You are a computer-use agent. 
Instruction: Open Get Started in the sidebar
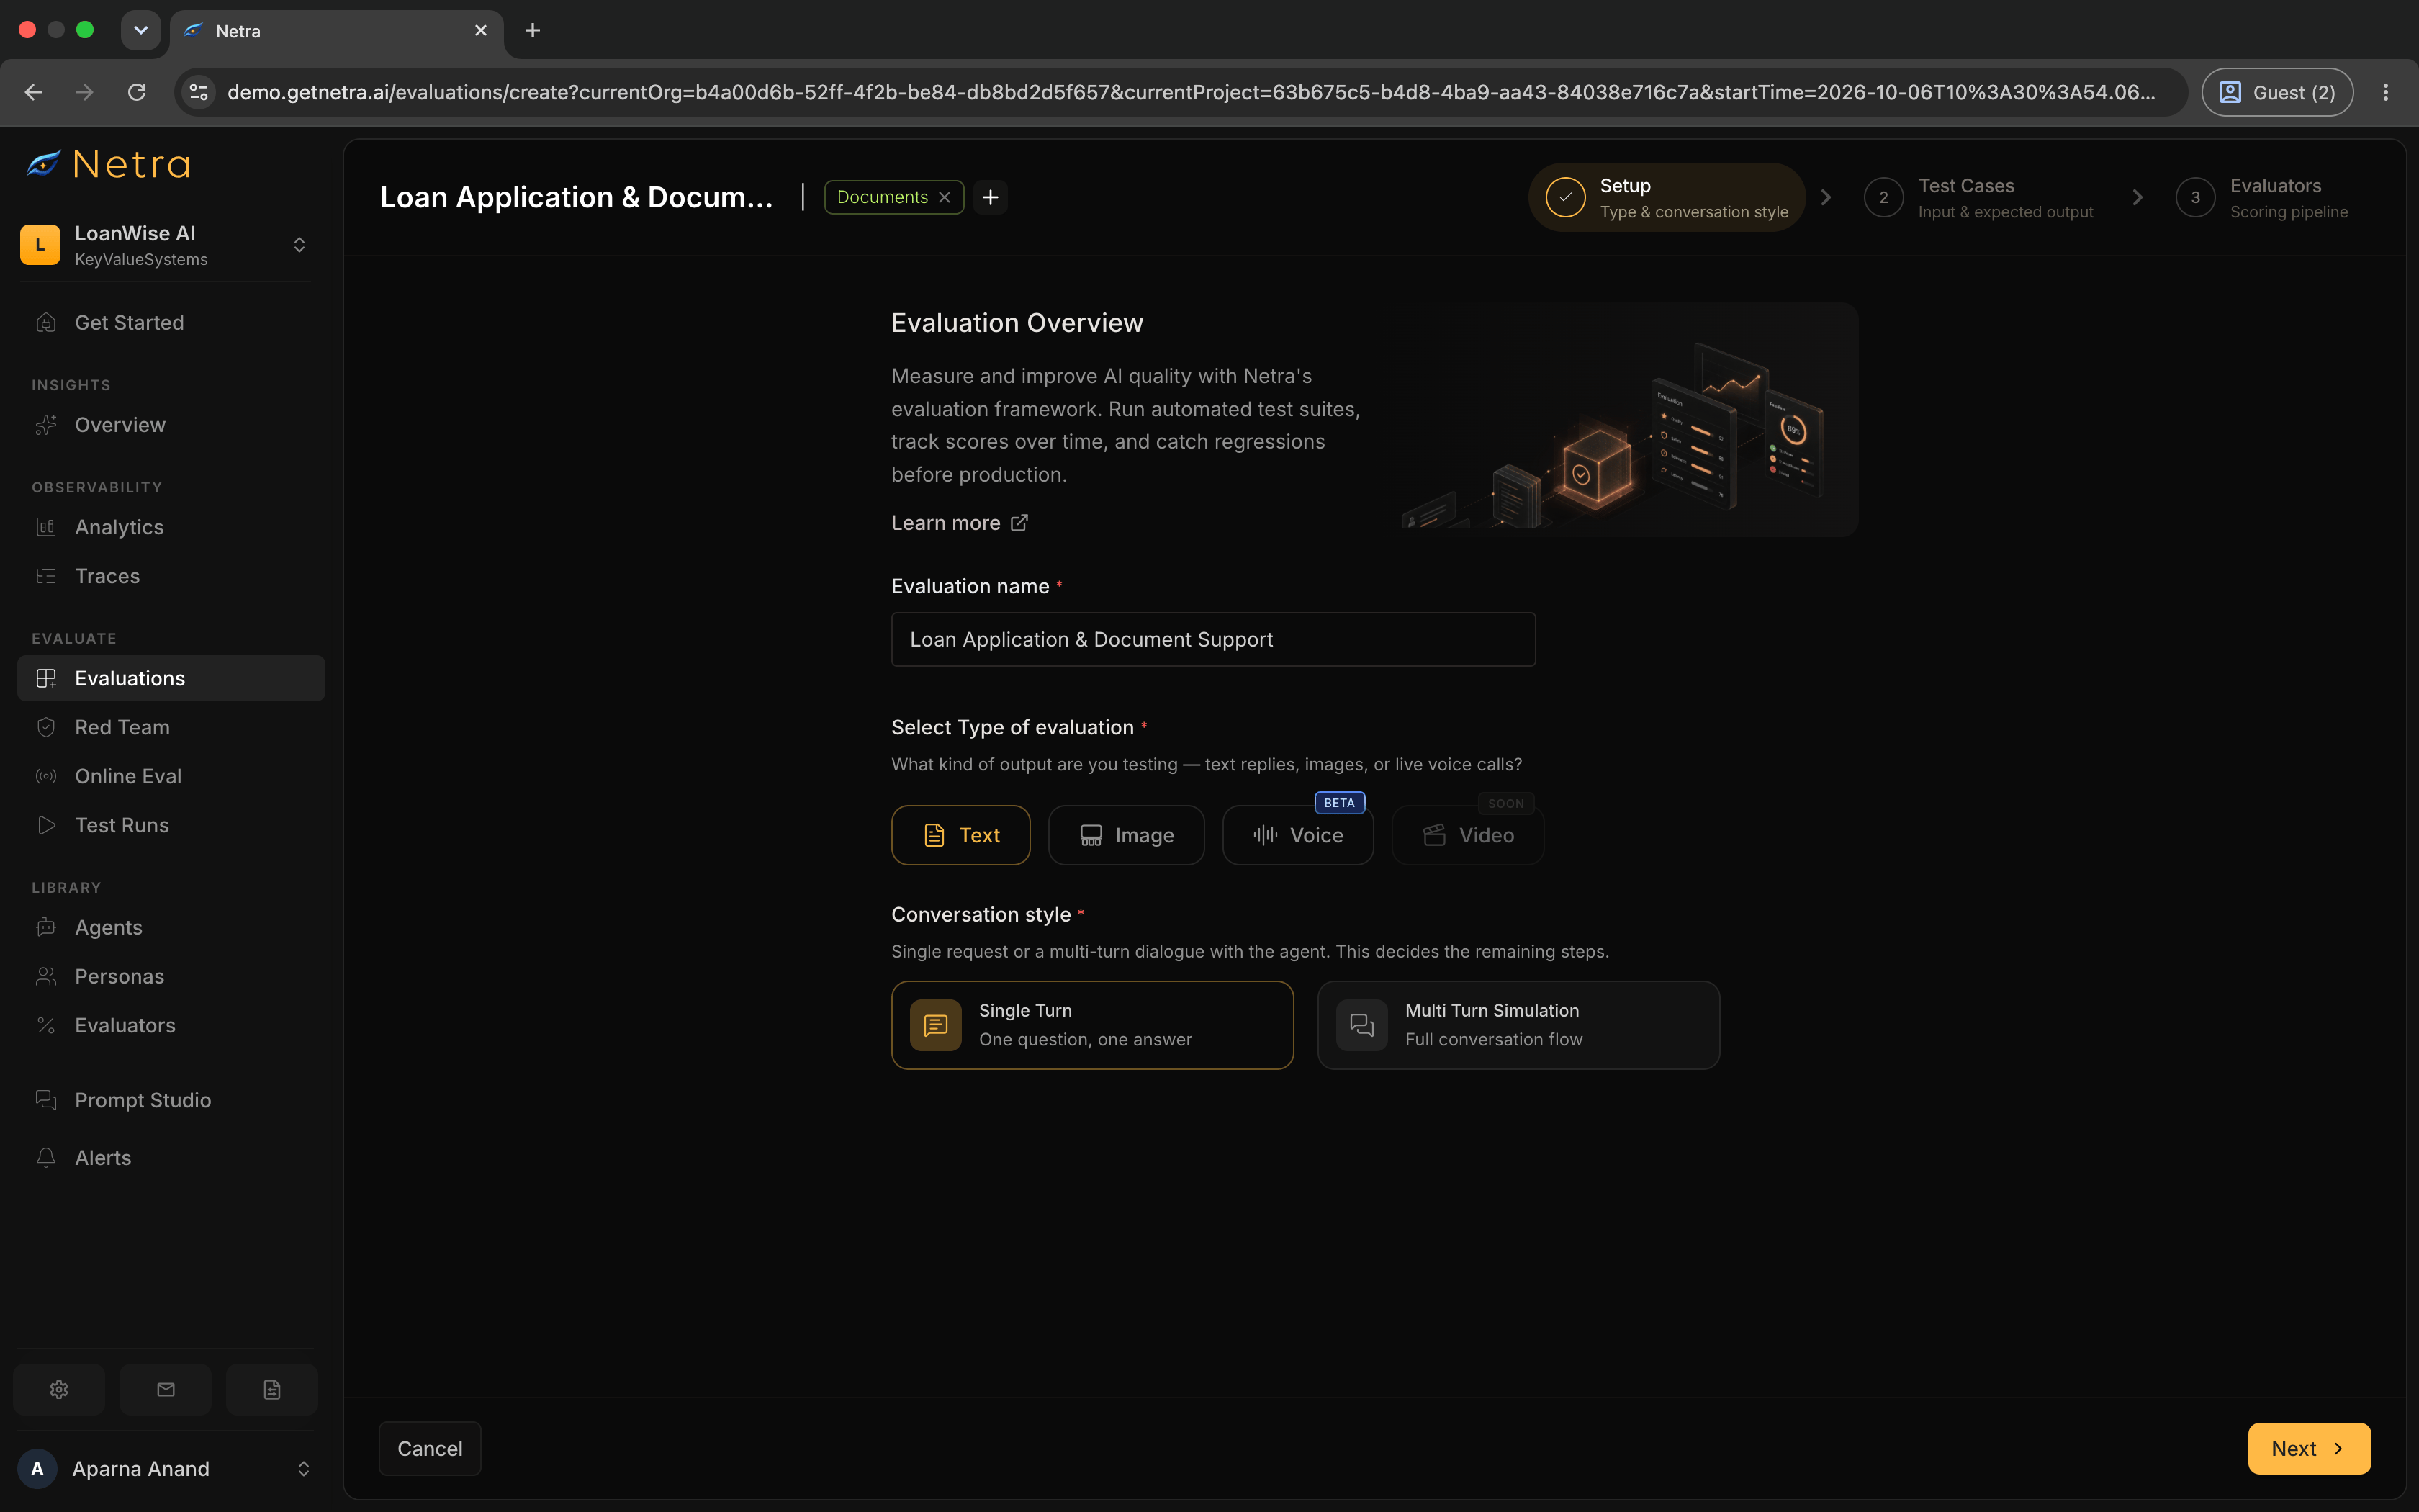click(x=171, y=322)
